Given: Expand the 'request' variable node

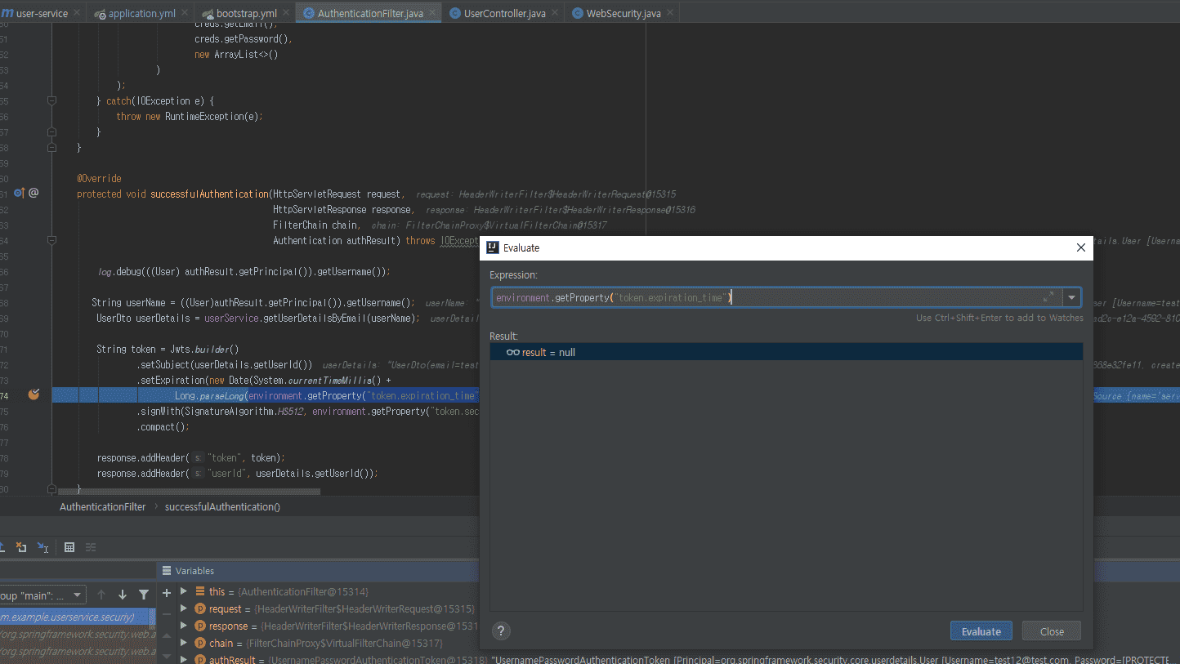Looking at the screenshot, I should pyautogui.click(x=184, y=608).
